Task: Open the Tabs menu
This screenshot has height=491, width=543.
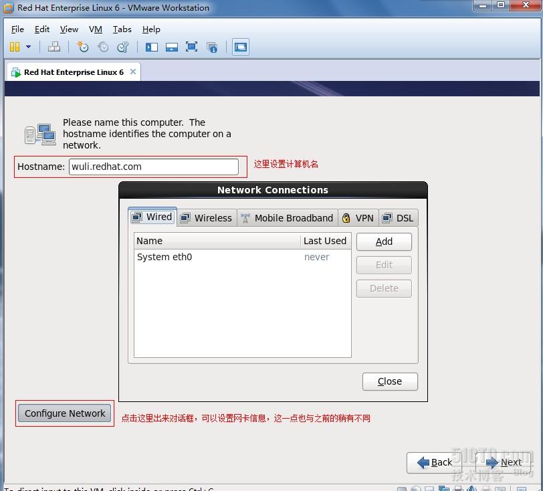Action: click(122, 29)
